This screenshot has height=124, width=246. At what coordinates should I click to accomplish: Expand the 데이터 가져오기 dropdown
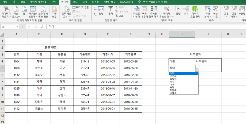[10, 17]
